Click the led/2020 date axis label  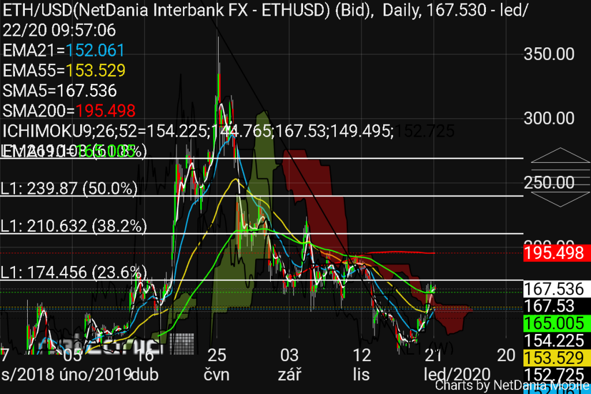[457, 375]
